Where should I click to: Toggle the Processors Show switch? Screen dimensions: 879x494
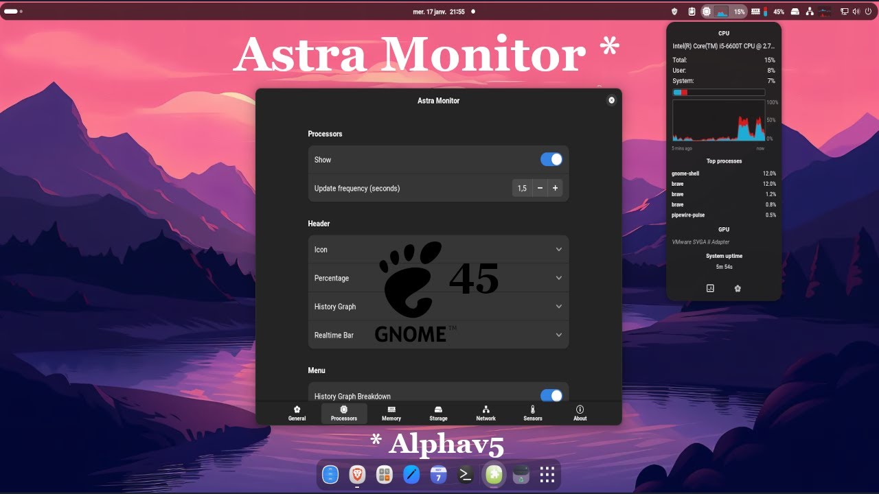point(551,159)
